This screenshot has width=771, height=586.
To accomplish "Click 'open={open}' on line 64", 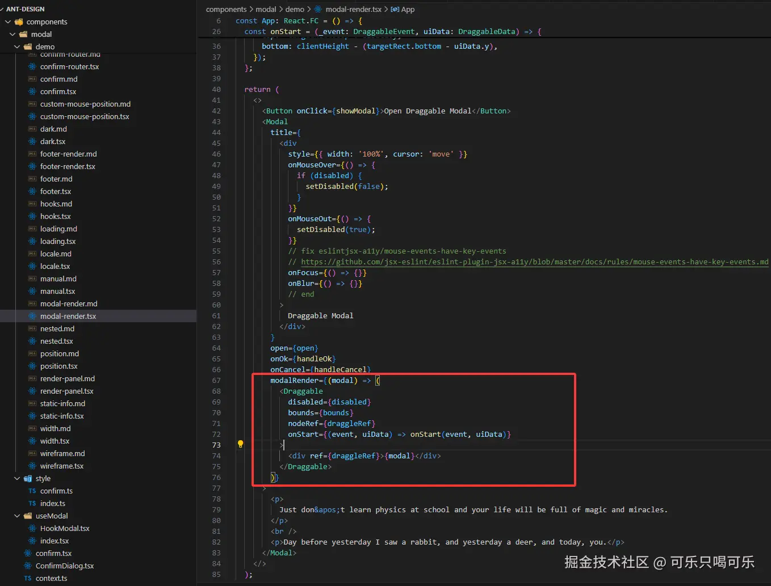I will (294, 348).
